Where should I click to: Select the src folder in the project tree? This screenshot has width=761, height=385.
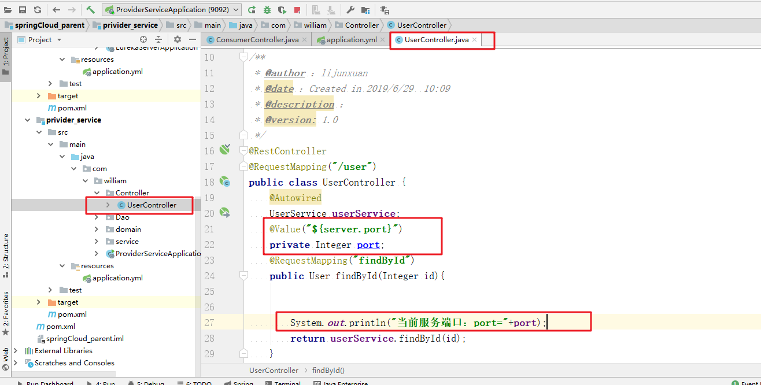pyautogui.click(x=57, y=132)
